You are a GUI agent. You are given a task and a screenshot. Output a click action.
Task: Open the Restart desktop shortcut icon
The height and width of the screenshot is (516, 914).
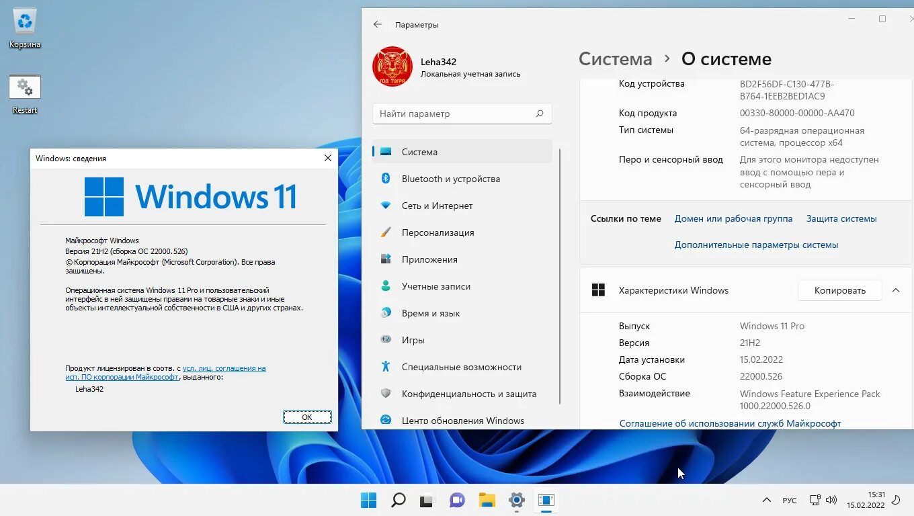[x=25, y=94]
